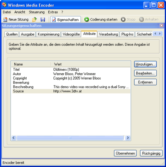
Task: Click the Windows Media Encoder title icon
Action: pos(4,5)
